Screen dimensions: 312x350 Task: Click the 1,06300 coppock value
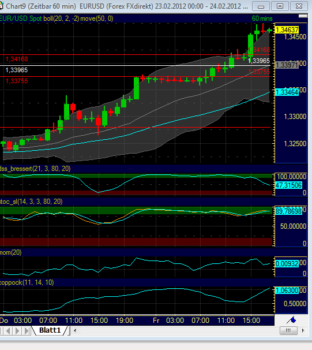287,291
